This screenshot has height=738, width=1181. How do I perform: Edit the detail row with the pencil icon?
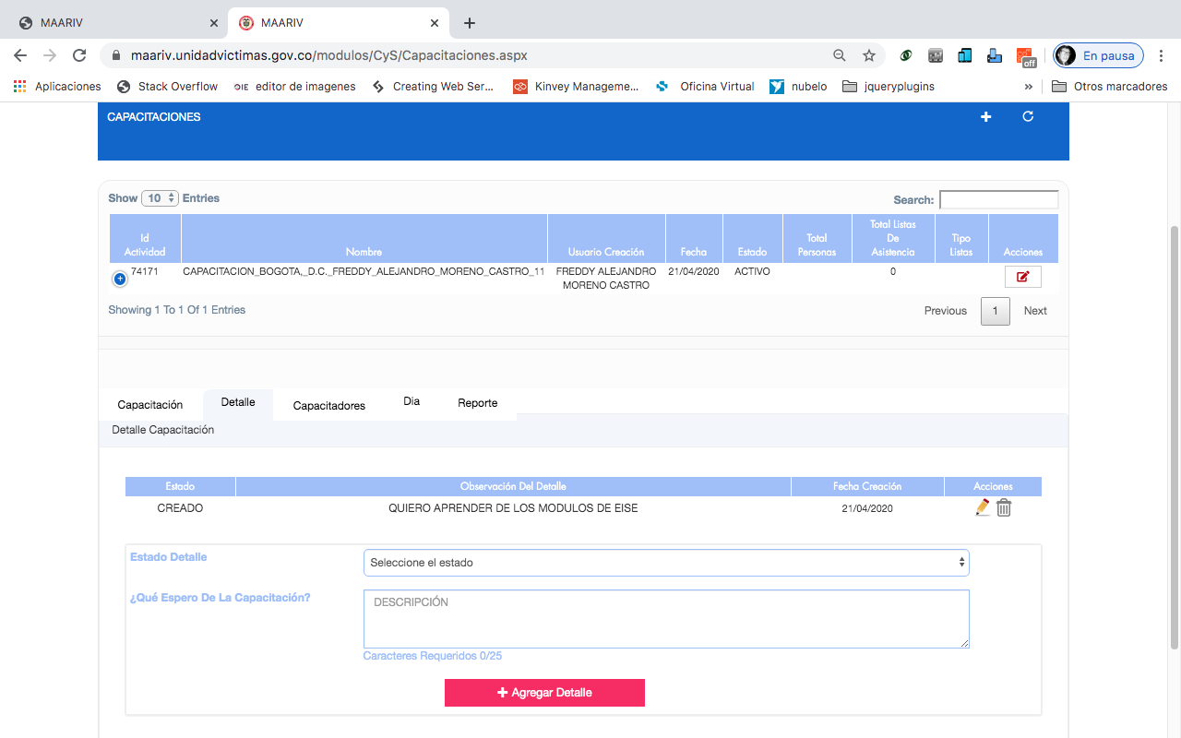pos(983,507)
